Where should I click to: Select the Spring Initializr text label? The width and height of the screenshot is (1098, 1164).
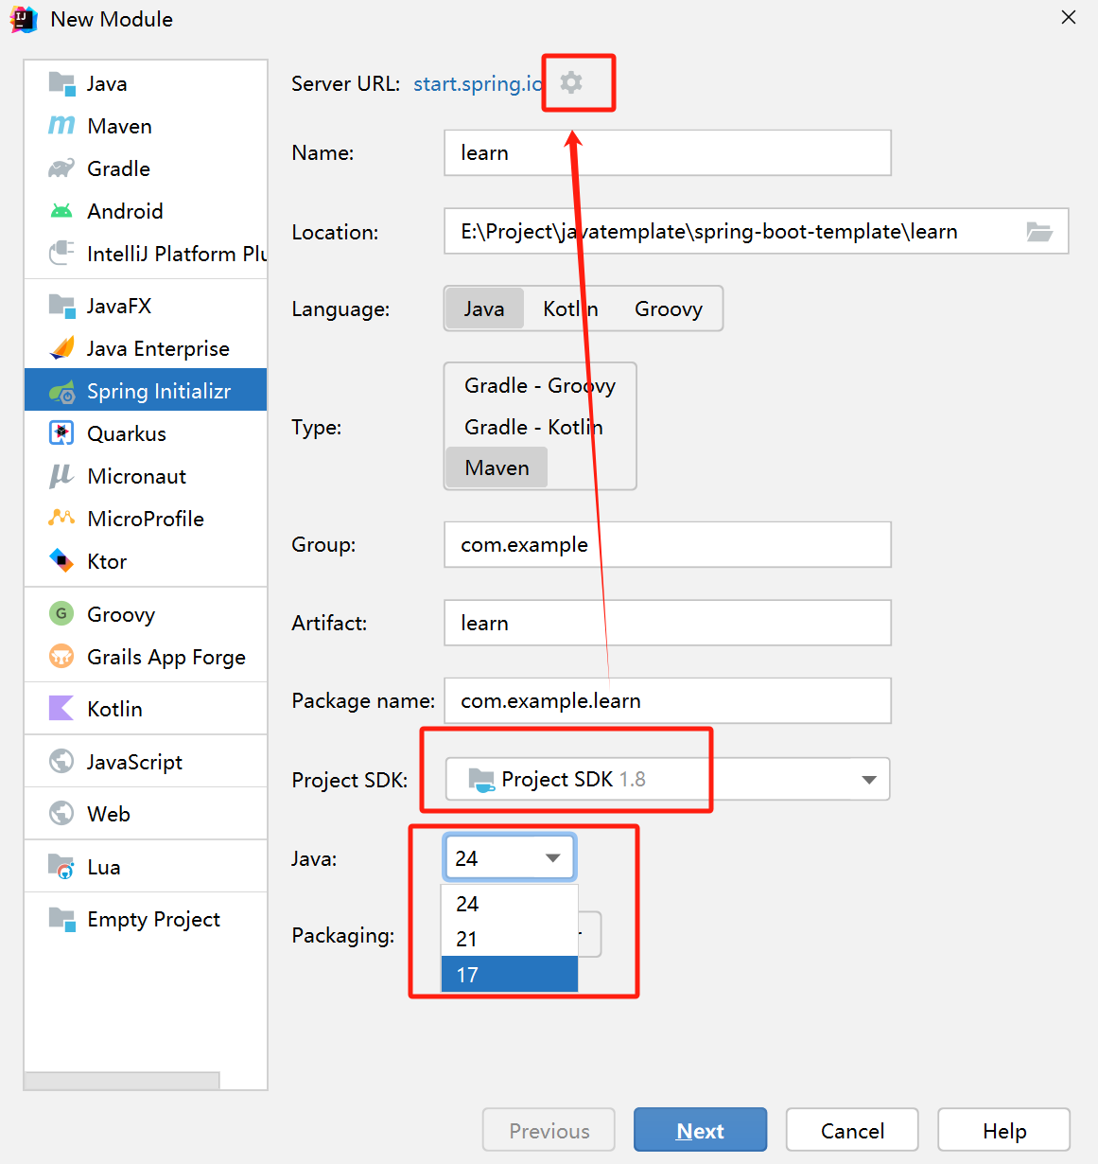(159, 391)
